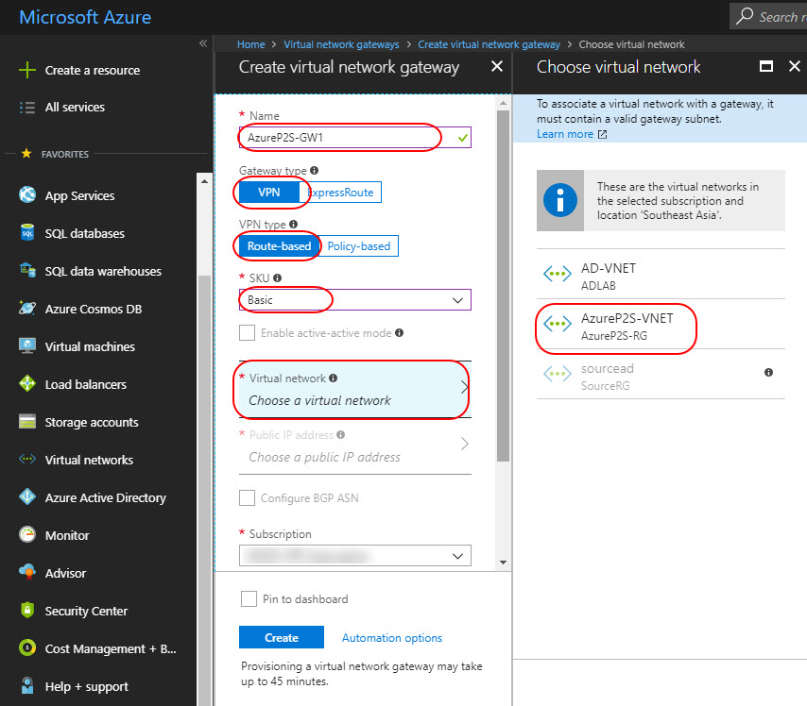This screenshot has width=807, height=706.
Task: Click Gateway type info icon
Action: tap(315, 170)
